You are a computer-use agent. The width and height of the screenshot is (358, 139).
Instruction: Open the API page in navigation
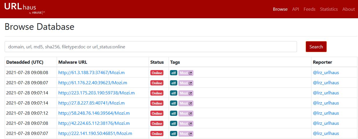(295, 9)
